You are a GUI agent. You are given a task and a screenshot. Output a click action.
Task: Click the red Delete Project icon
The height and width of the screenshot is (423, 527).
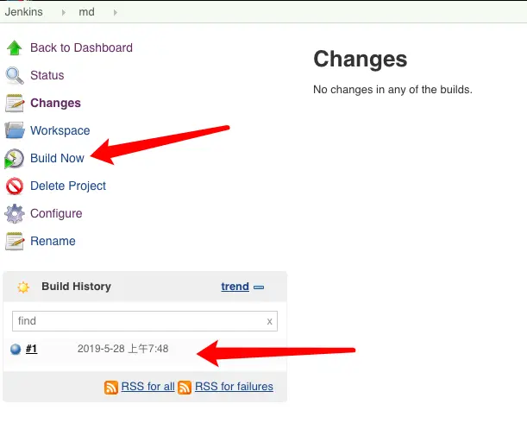(15, 186)
